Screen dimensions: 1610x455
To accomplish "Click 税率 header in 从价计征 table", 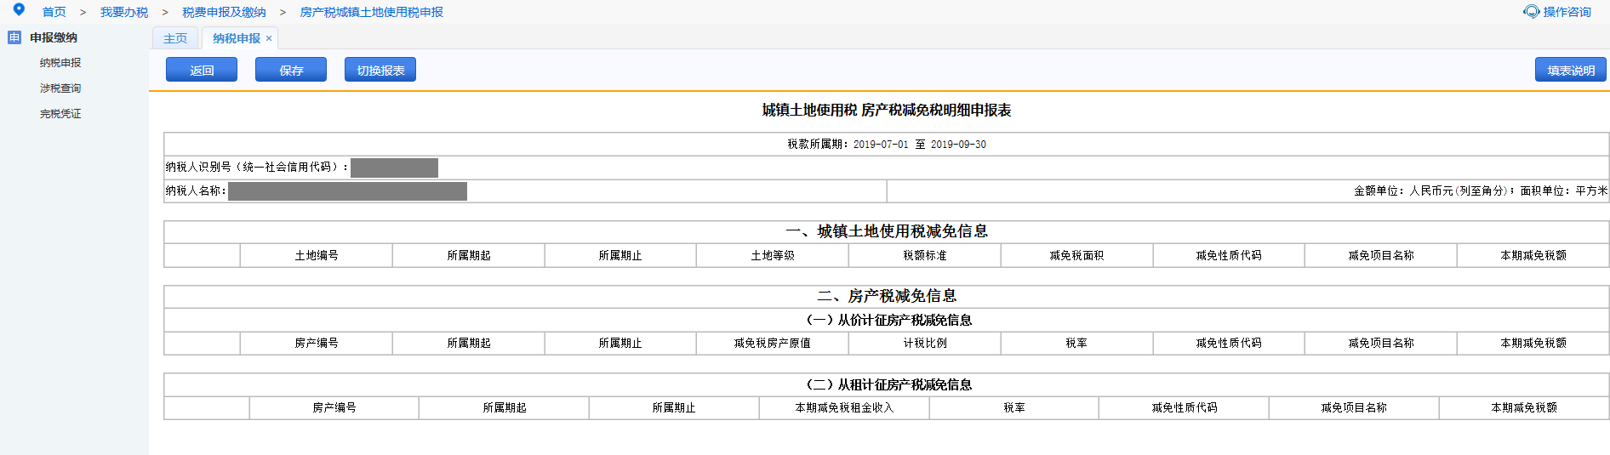I will pos(1076,343).
